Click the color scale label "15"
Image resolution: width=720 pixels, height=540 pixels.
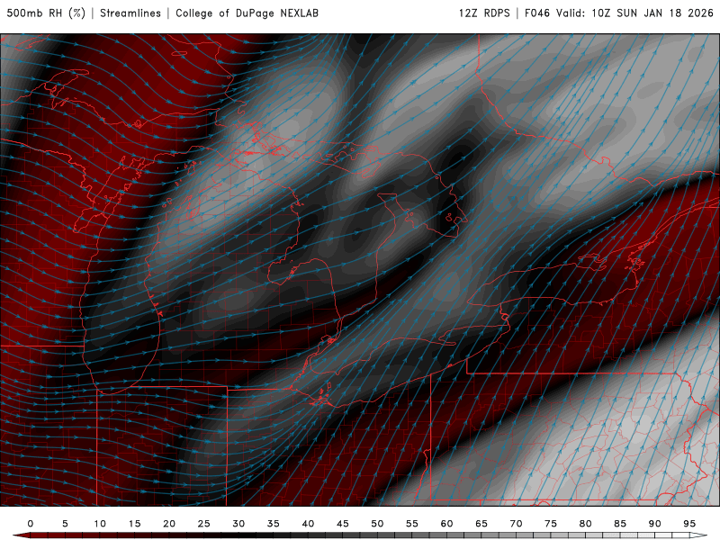[134, 524]
